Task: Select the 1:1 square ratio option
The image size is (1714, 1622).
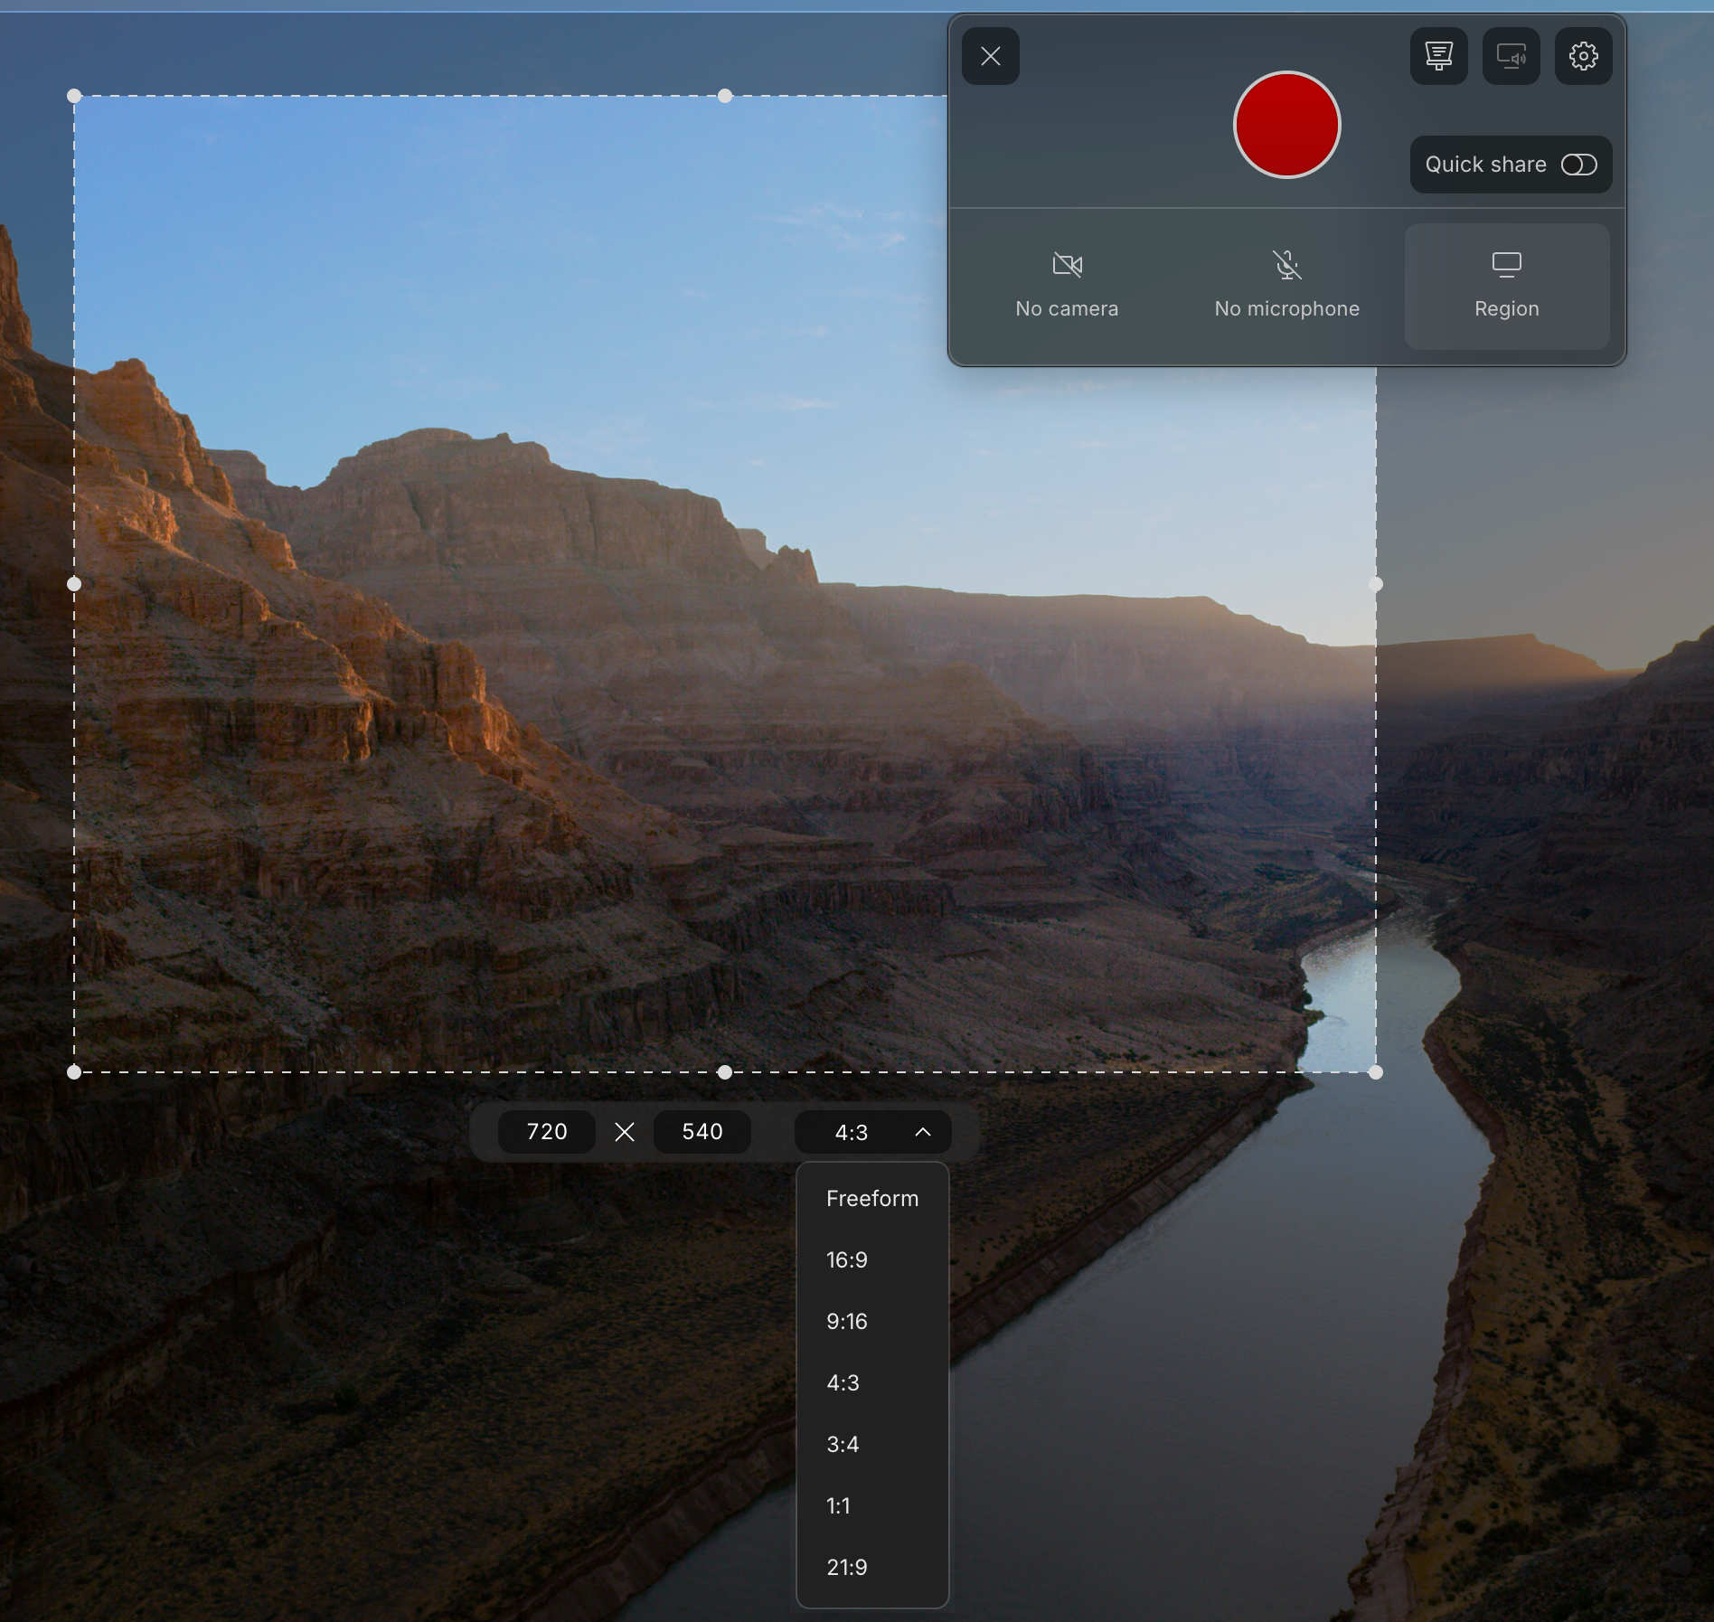Action: 872,1506
